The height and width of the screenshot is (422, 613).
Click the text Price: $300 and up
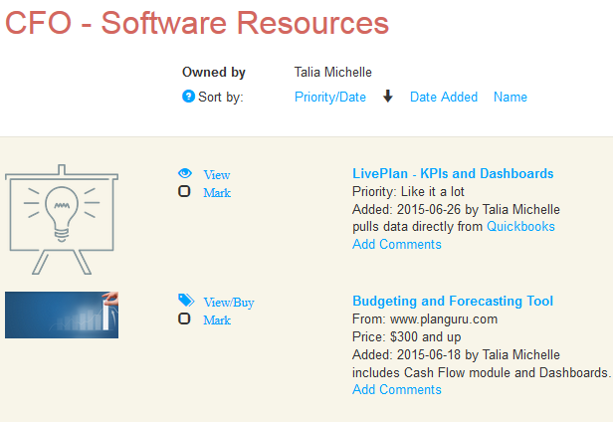click(x=407, y=336)
